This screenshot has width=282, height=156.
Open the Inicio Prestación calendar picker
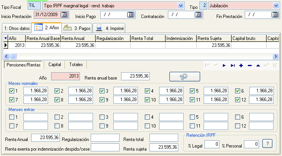(65, 15)
